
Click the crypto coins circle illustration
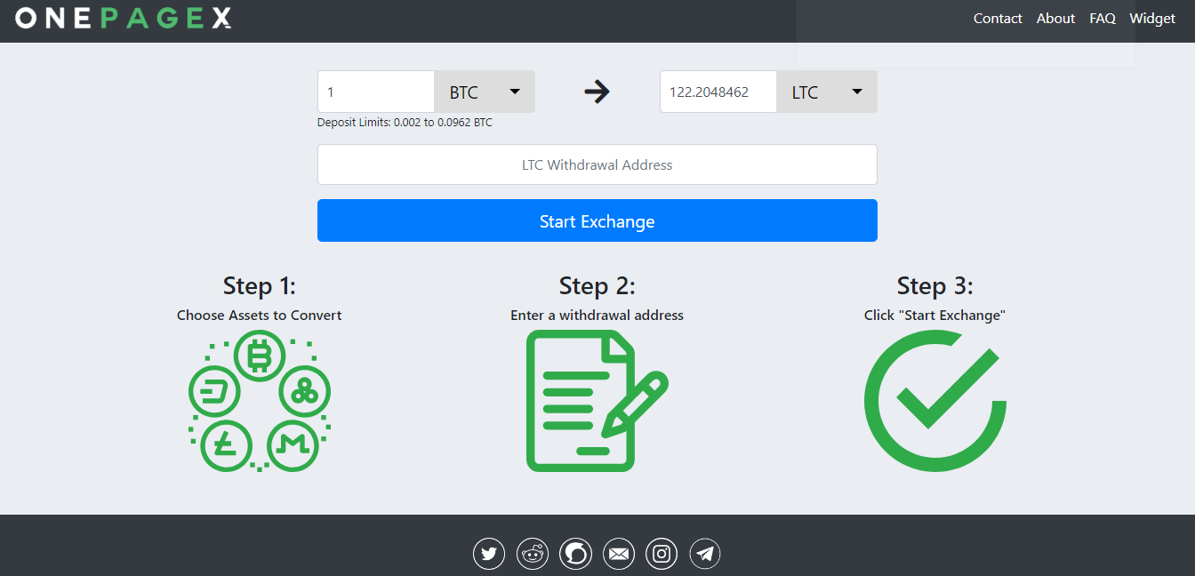click(260, 401)
